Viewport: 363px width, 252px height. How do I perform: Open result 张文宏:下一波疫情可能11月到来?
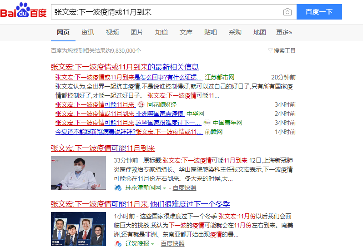103,148
